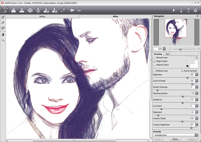Switch to the Before tab
The width and height of the screenshot is (201, 142).
coord(42,16)
